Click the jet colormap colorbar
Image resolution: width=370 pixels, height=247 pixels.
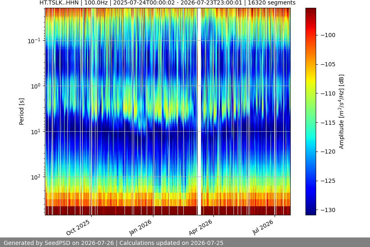click(310, 112)
